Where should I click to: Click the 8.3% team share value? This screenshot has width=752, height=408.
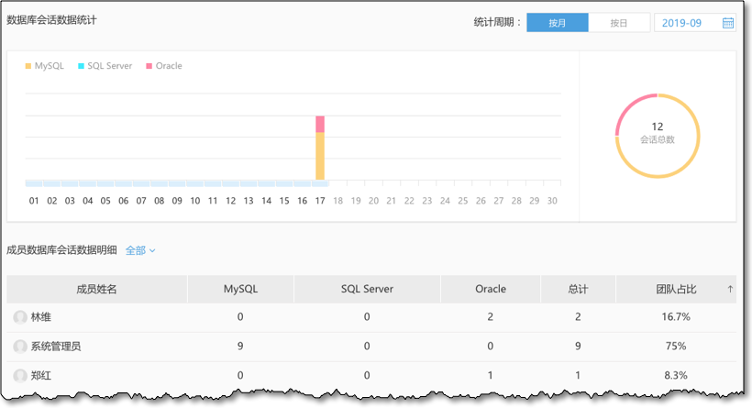tap(676, 375)
